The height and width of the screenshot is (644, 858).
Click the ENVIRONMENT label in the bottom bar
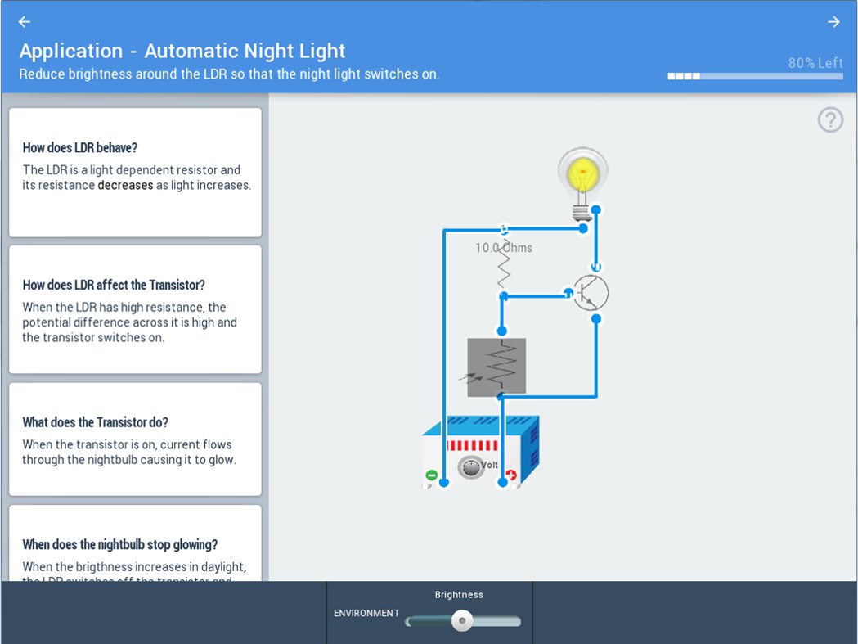tap(366, 613)
